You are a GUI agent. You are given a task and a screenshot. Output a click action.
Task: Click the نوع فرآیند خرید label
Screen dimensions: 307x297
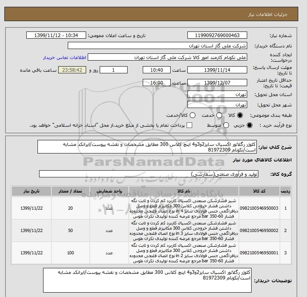(276, 125)
